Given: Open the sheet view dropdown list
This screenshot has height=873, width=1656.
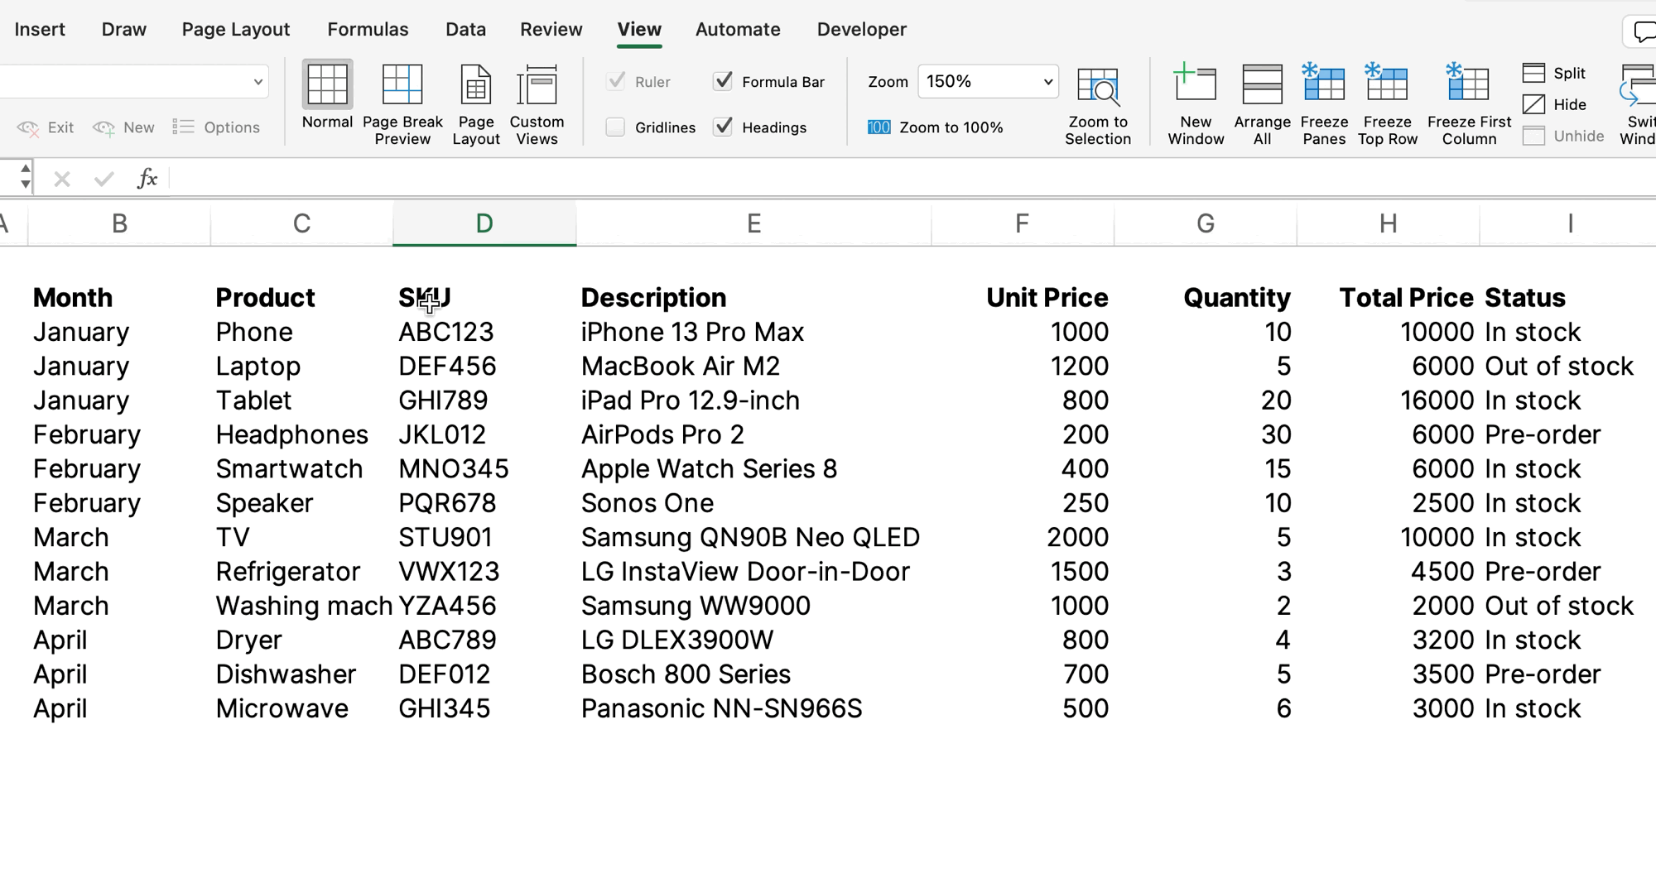Looking at the screenshot, I should point(258,82).
